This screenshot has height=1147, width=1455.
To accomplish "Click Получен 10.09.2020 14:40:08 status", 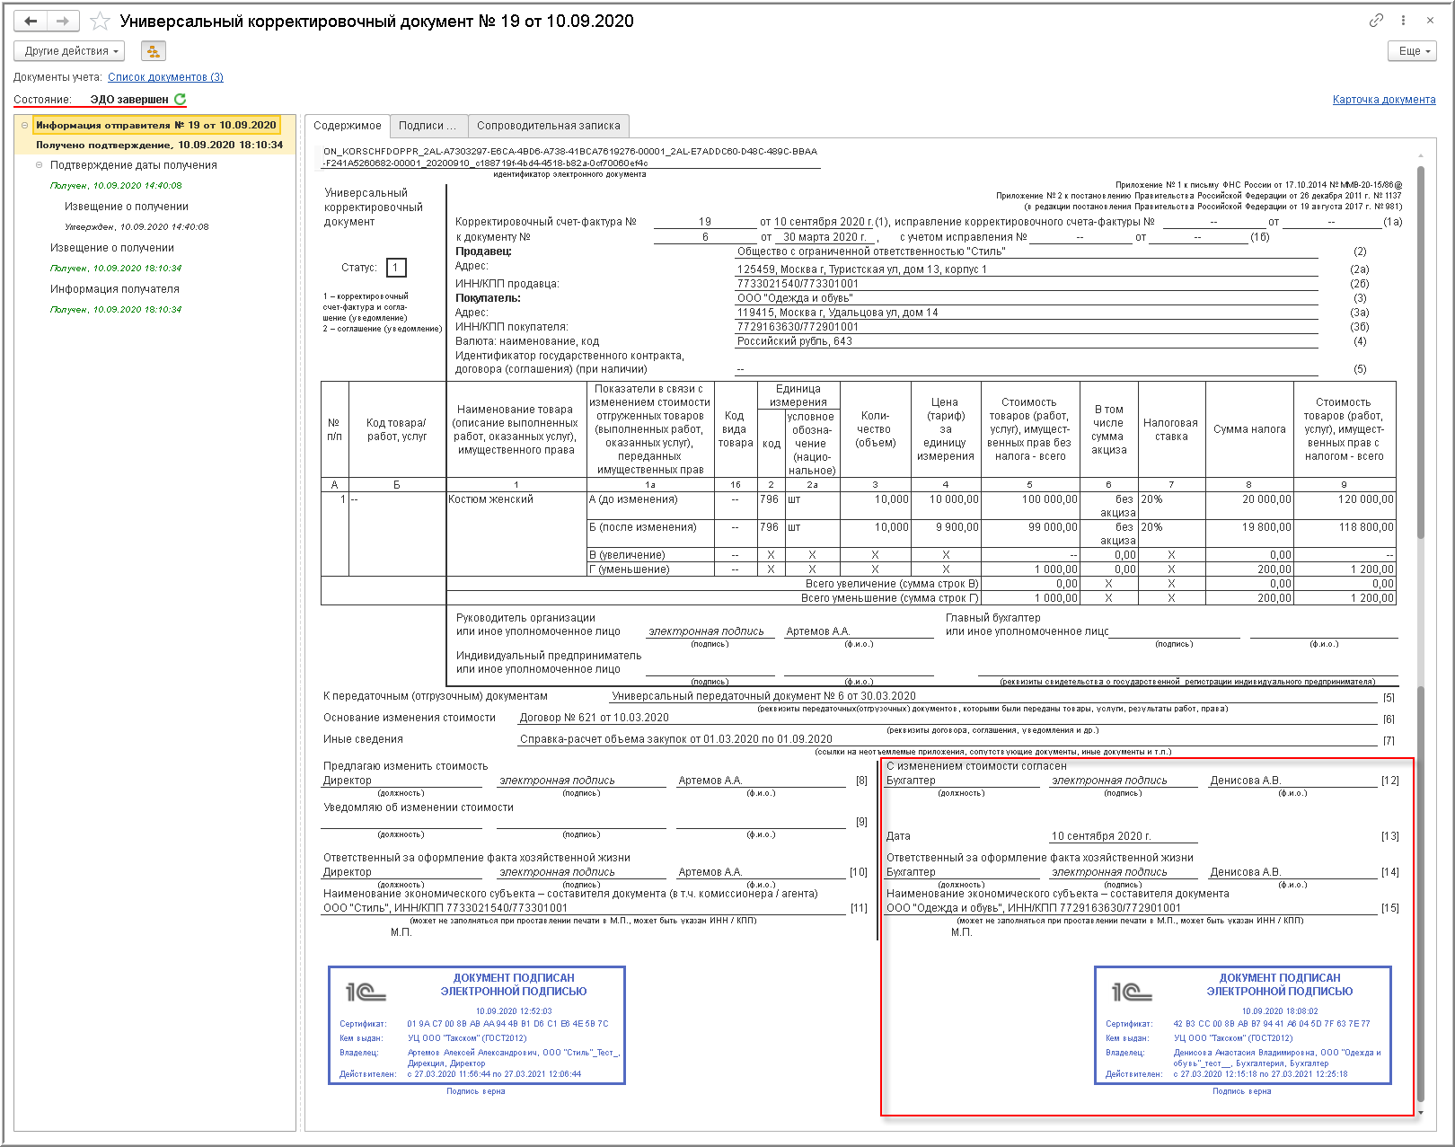I will (116, 186).
